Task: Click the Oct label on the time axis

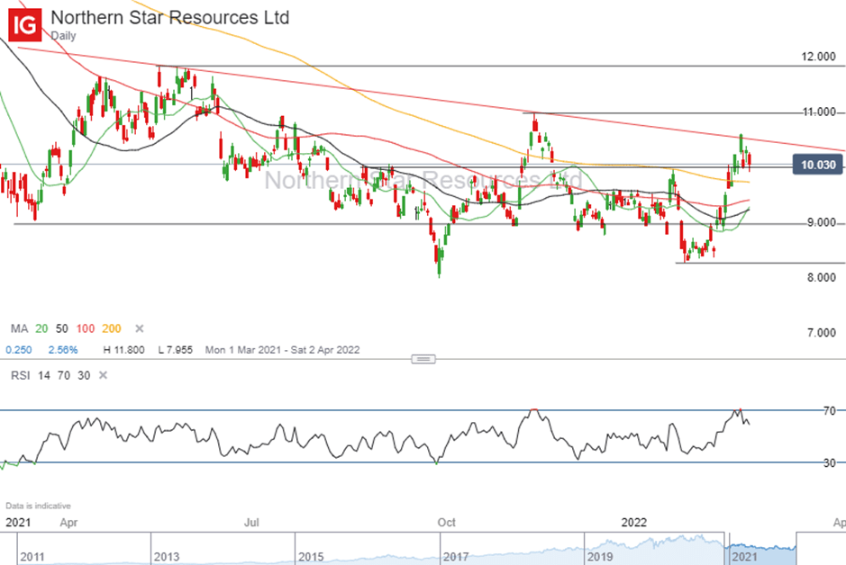Action: click(446, 523)
